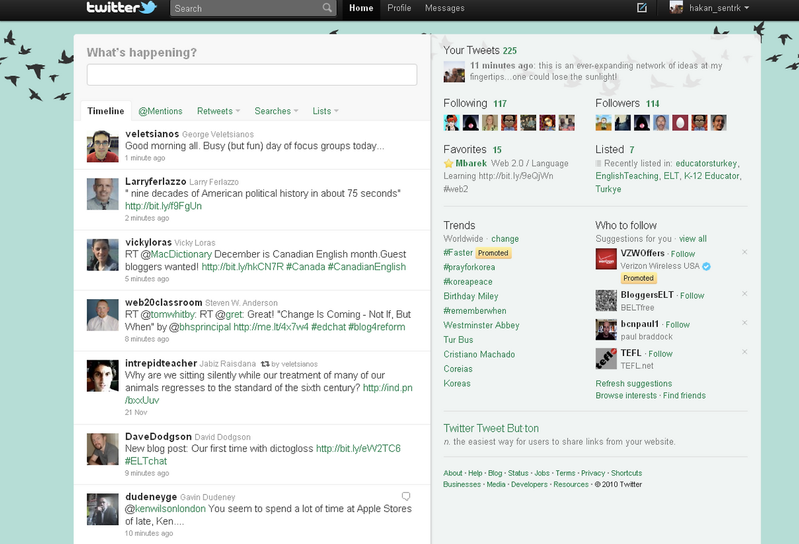Screen dimensions: 799x544
Task: Click the search magnifier icon
Action: pos(328,8)
